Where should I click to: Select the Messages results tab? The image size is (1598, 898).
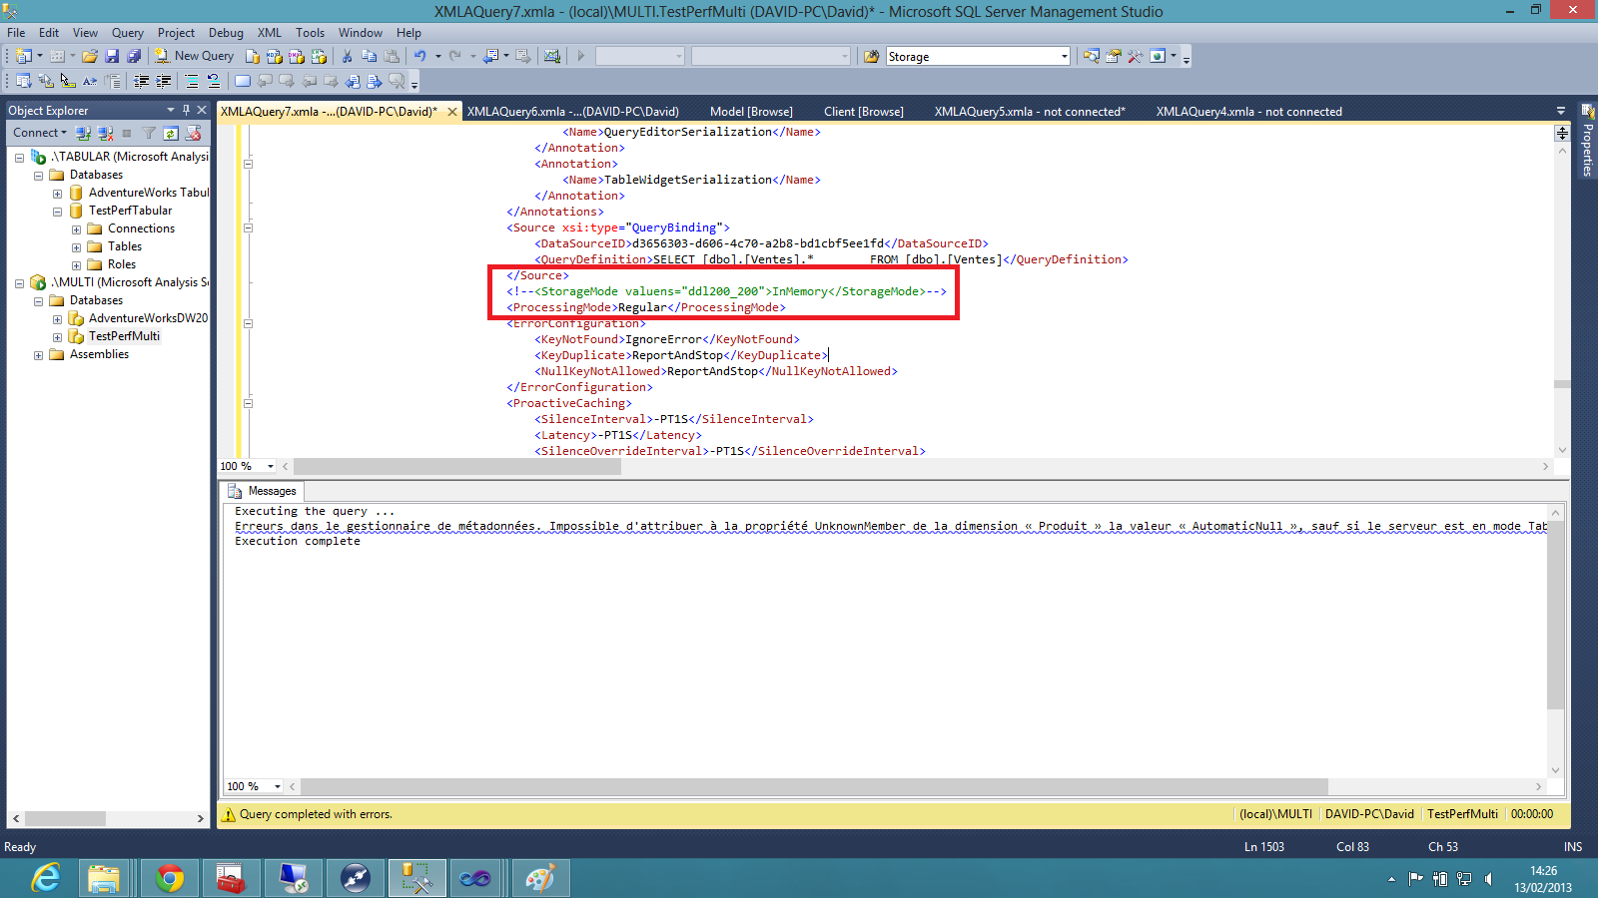tap(263, 491)
